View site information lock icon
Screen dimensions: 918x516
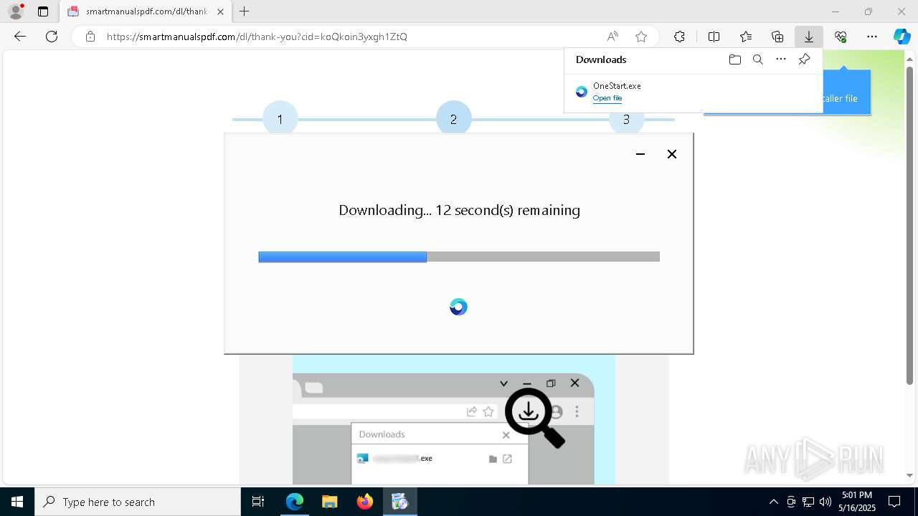tap(90, 37)
